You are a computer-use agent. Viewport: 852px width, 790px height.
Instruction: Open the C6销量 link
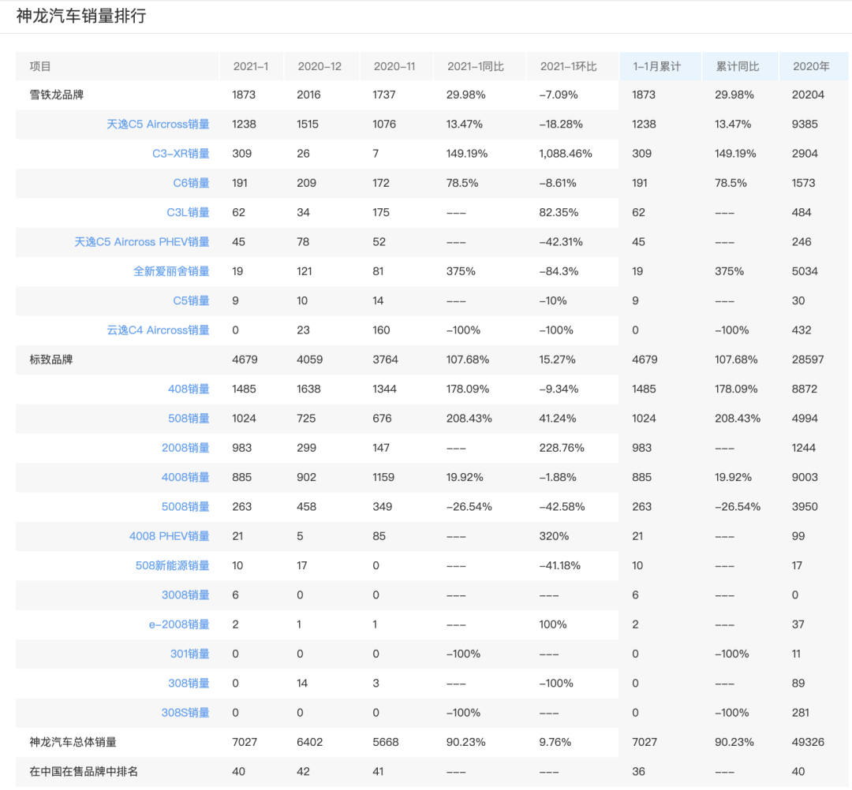pos(191,183)
